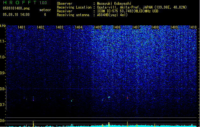The width and height of the screenshot is (200, 127).
Task: Click the meteor count value 6
Action: [45, 15]
